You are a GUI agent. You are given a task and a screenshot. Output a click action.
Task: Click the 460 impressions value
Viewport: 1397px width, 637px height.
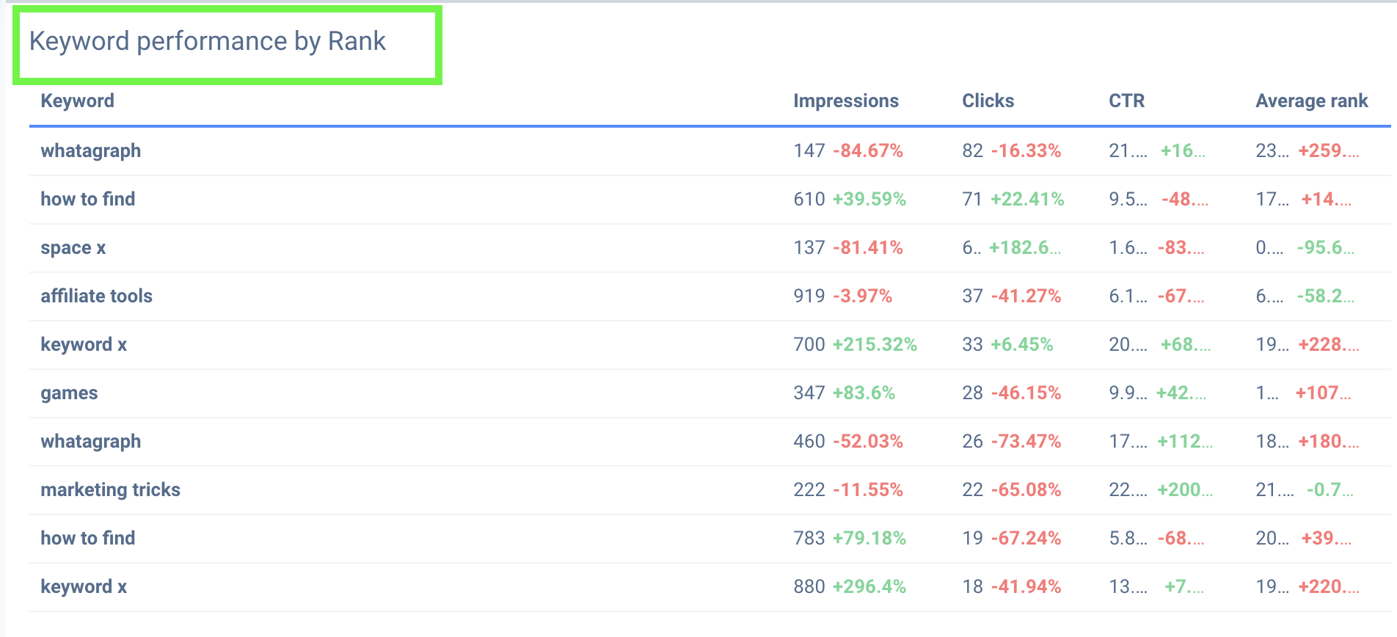coord(809,441)
